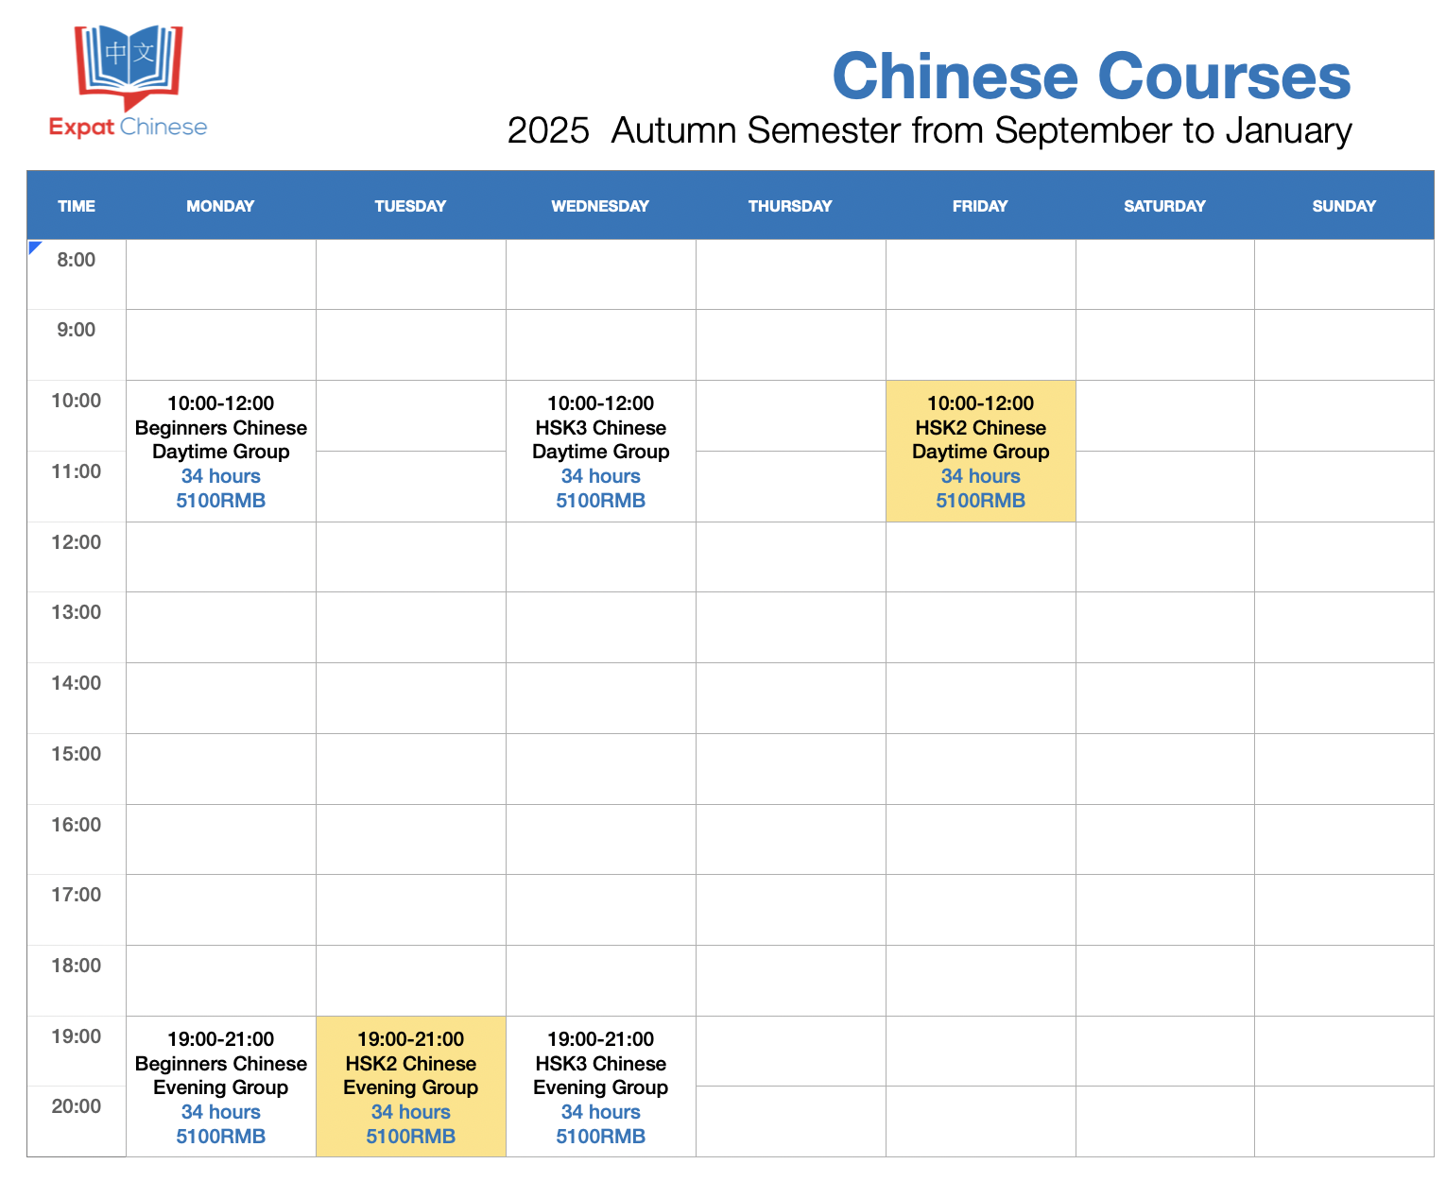
Task: Click the empty Sunday 8:00 cell
Action: pos(1344,274)
